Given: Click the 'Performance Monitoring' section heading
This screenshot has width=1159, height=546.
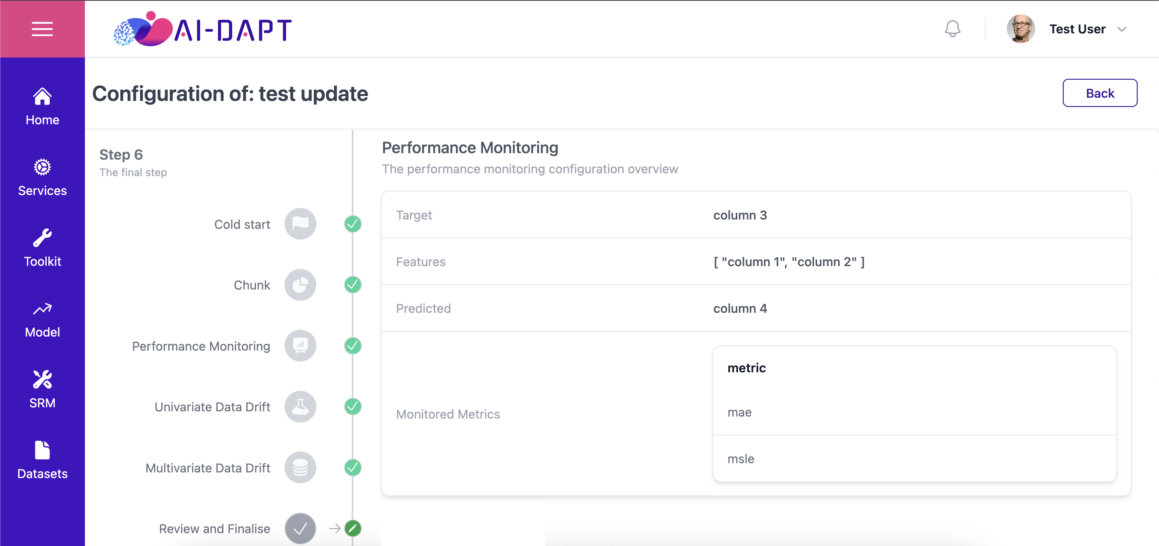Looking at the screenshot, I should click(470, 148).
